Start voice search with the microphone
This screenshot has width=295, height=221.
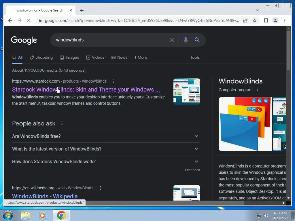[x=186, y=40]
